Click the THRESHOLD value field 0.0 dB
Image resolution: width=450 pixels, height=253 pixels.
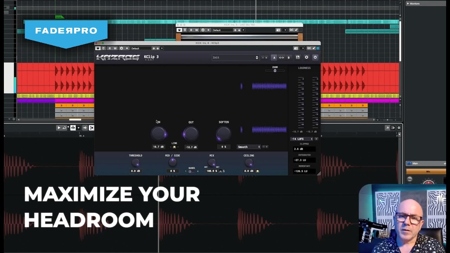135,171
